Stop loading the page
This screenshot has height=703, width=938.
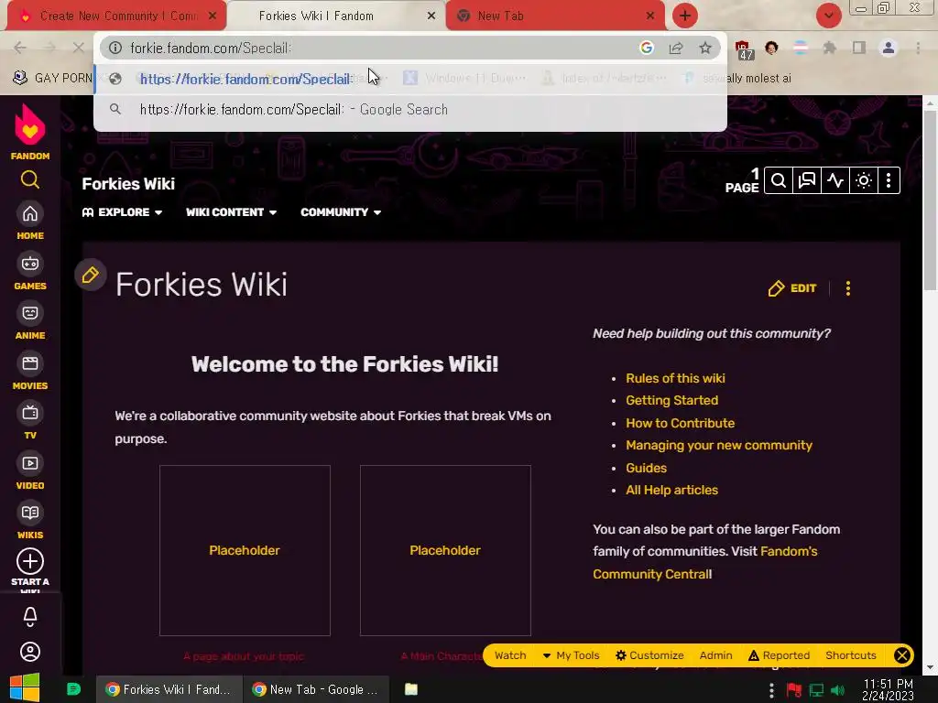(79, 48)
